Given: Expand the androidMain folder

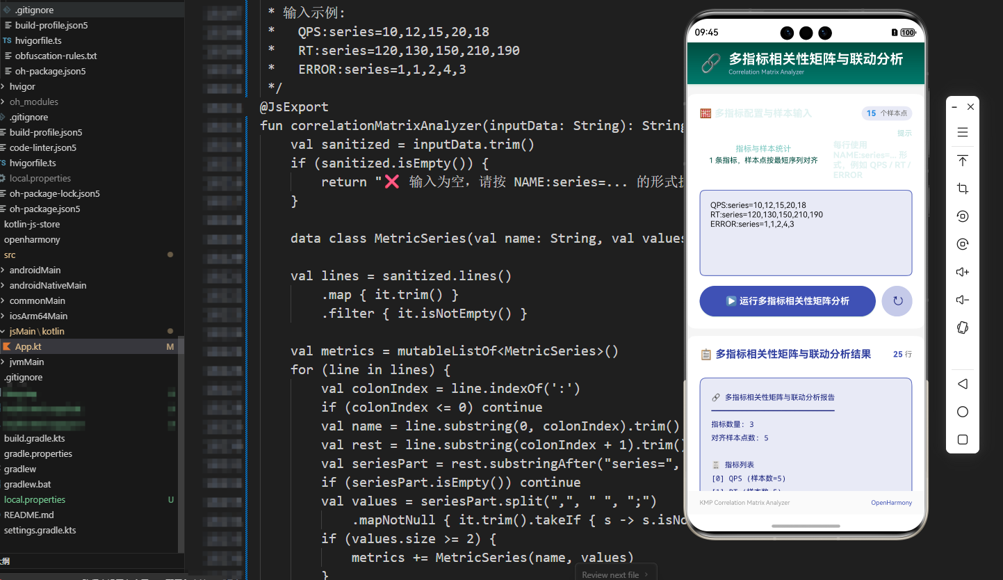Looking at the screenshot, I should click(x=35, y=270).
